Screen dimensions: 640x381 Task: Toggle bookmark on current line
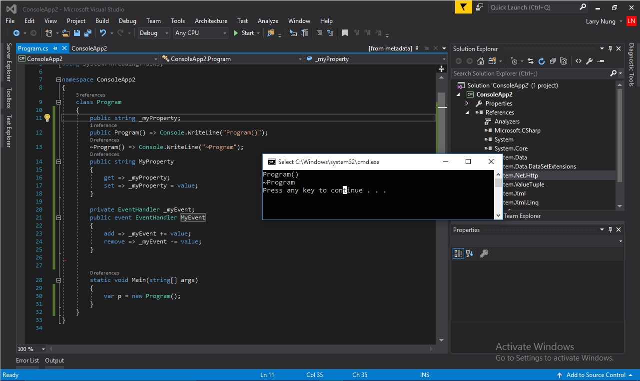coord(345,33)
